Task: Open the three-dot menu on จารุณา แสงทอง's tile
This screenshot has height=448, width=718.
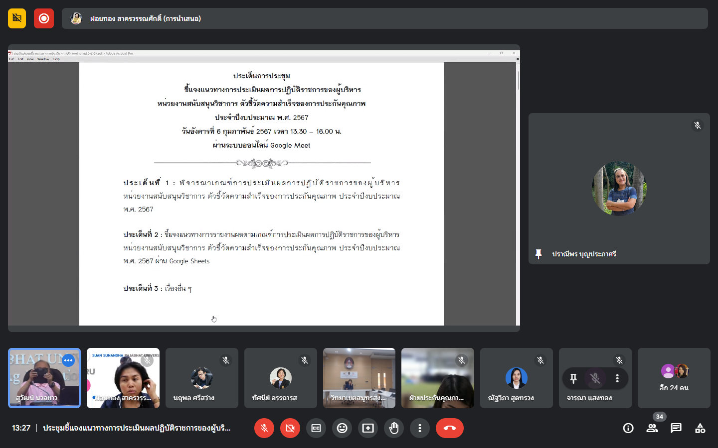Action: [617, 378]
